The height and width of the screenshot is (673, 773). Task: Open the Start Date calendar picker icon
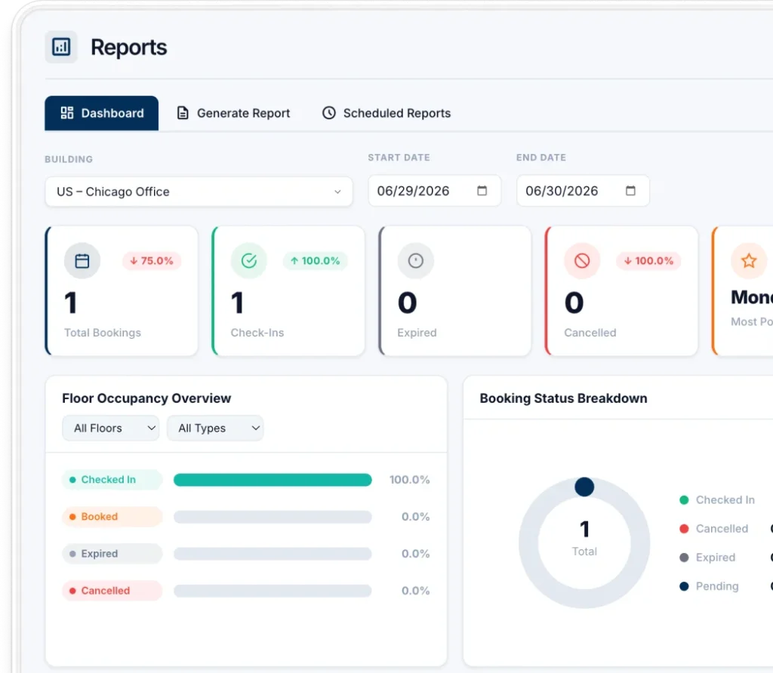tap(482, 191)
